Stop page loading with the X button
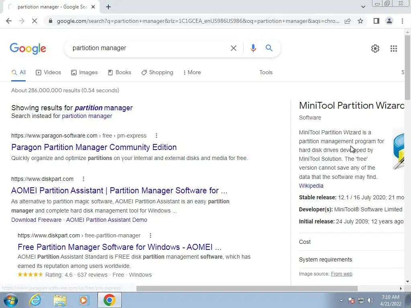Screen dimensions: 411x308 coord(35,21)
